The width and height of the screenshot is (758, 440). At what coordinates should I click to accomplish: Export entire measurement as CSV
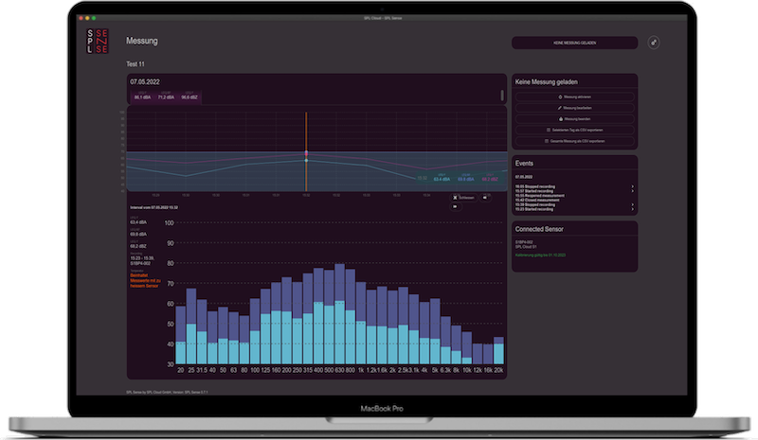(x=574, y=141)
